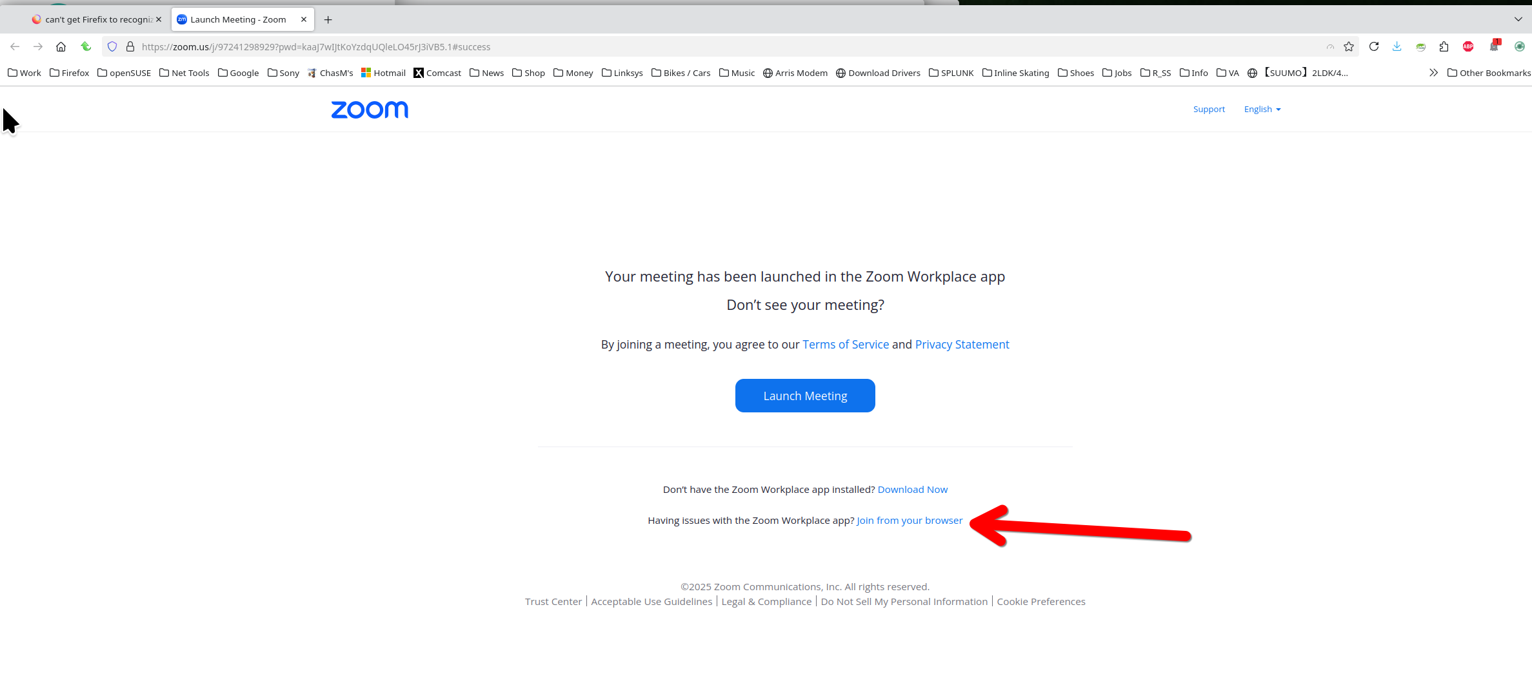The width and height of the screenshot is (1532, 692).
Task: Open the Hotmail bookmark with Microsoft icon
Action: coord(383,73)
